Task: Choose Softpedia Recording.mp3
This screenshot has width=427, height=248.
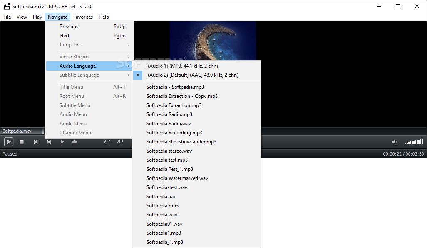Action: [x=196, y=133]
